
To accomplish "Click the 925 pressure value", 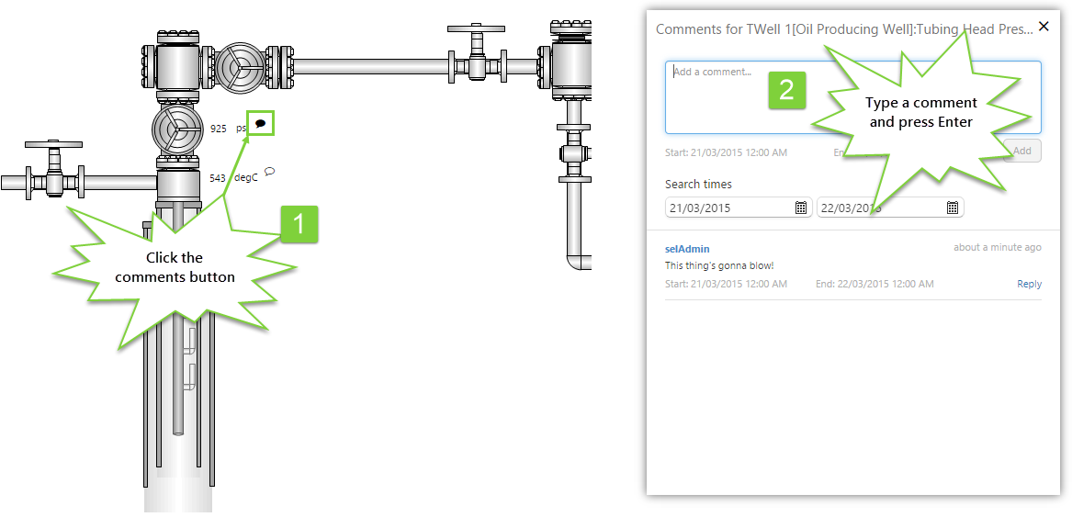I will coord(218,129).
